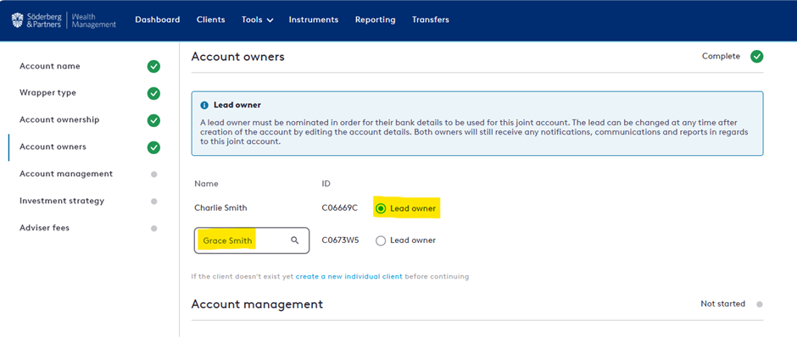Open the Reporting page
The image size is (797, 337).
coord(375,19)
